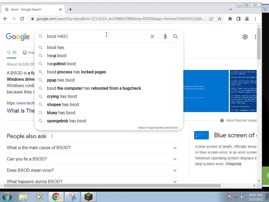Screen dimensions: 269x202
Task: Open the tab search chevron
Action: point(231,9)
